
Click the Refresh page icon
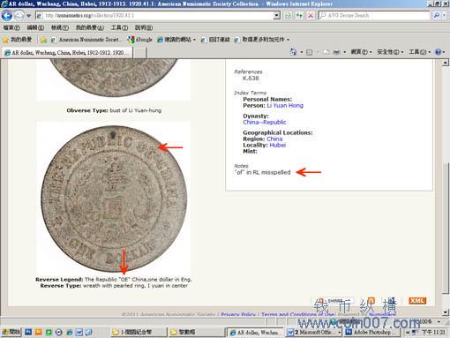tap(288, 16)
